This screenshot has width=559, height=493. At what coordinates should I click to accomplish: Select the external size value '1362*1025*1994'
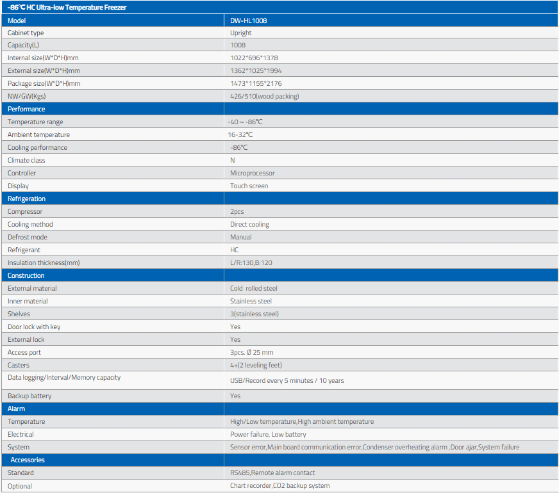(x=255, y=71)
